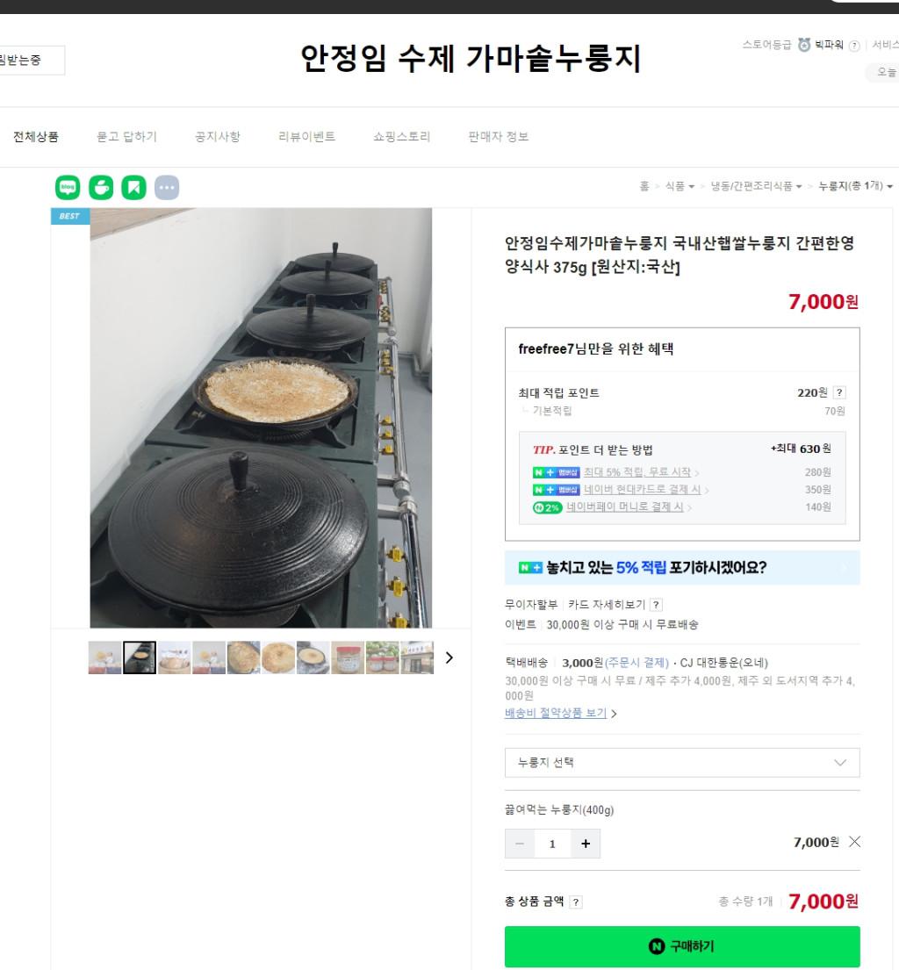Share product via Naver Blog icon
The height and width of the screenshot is (970, 899).
point(68,187)
